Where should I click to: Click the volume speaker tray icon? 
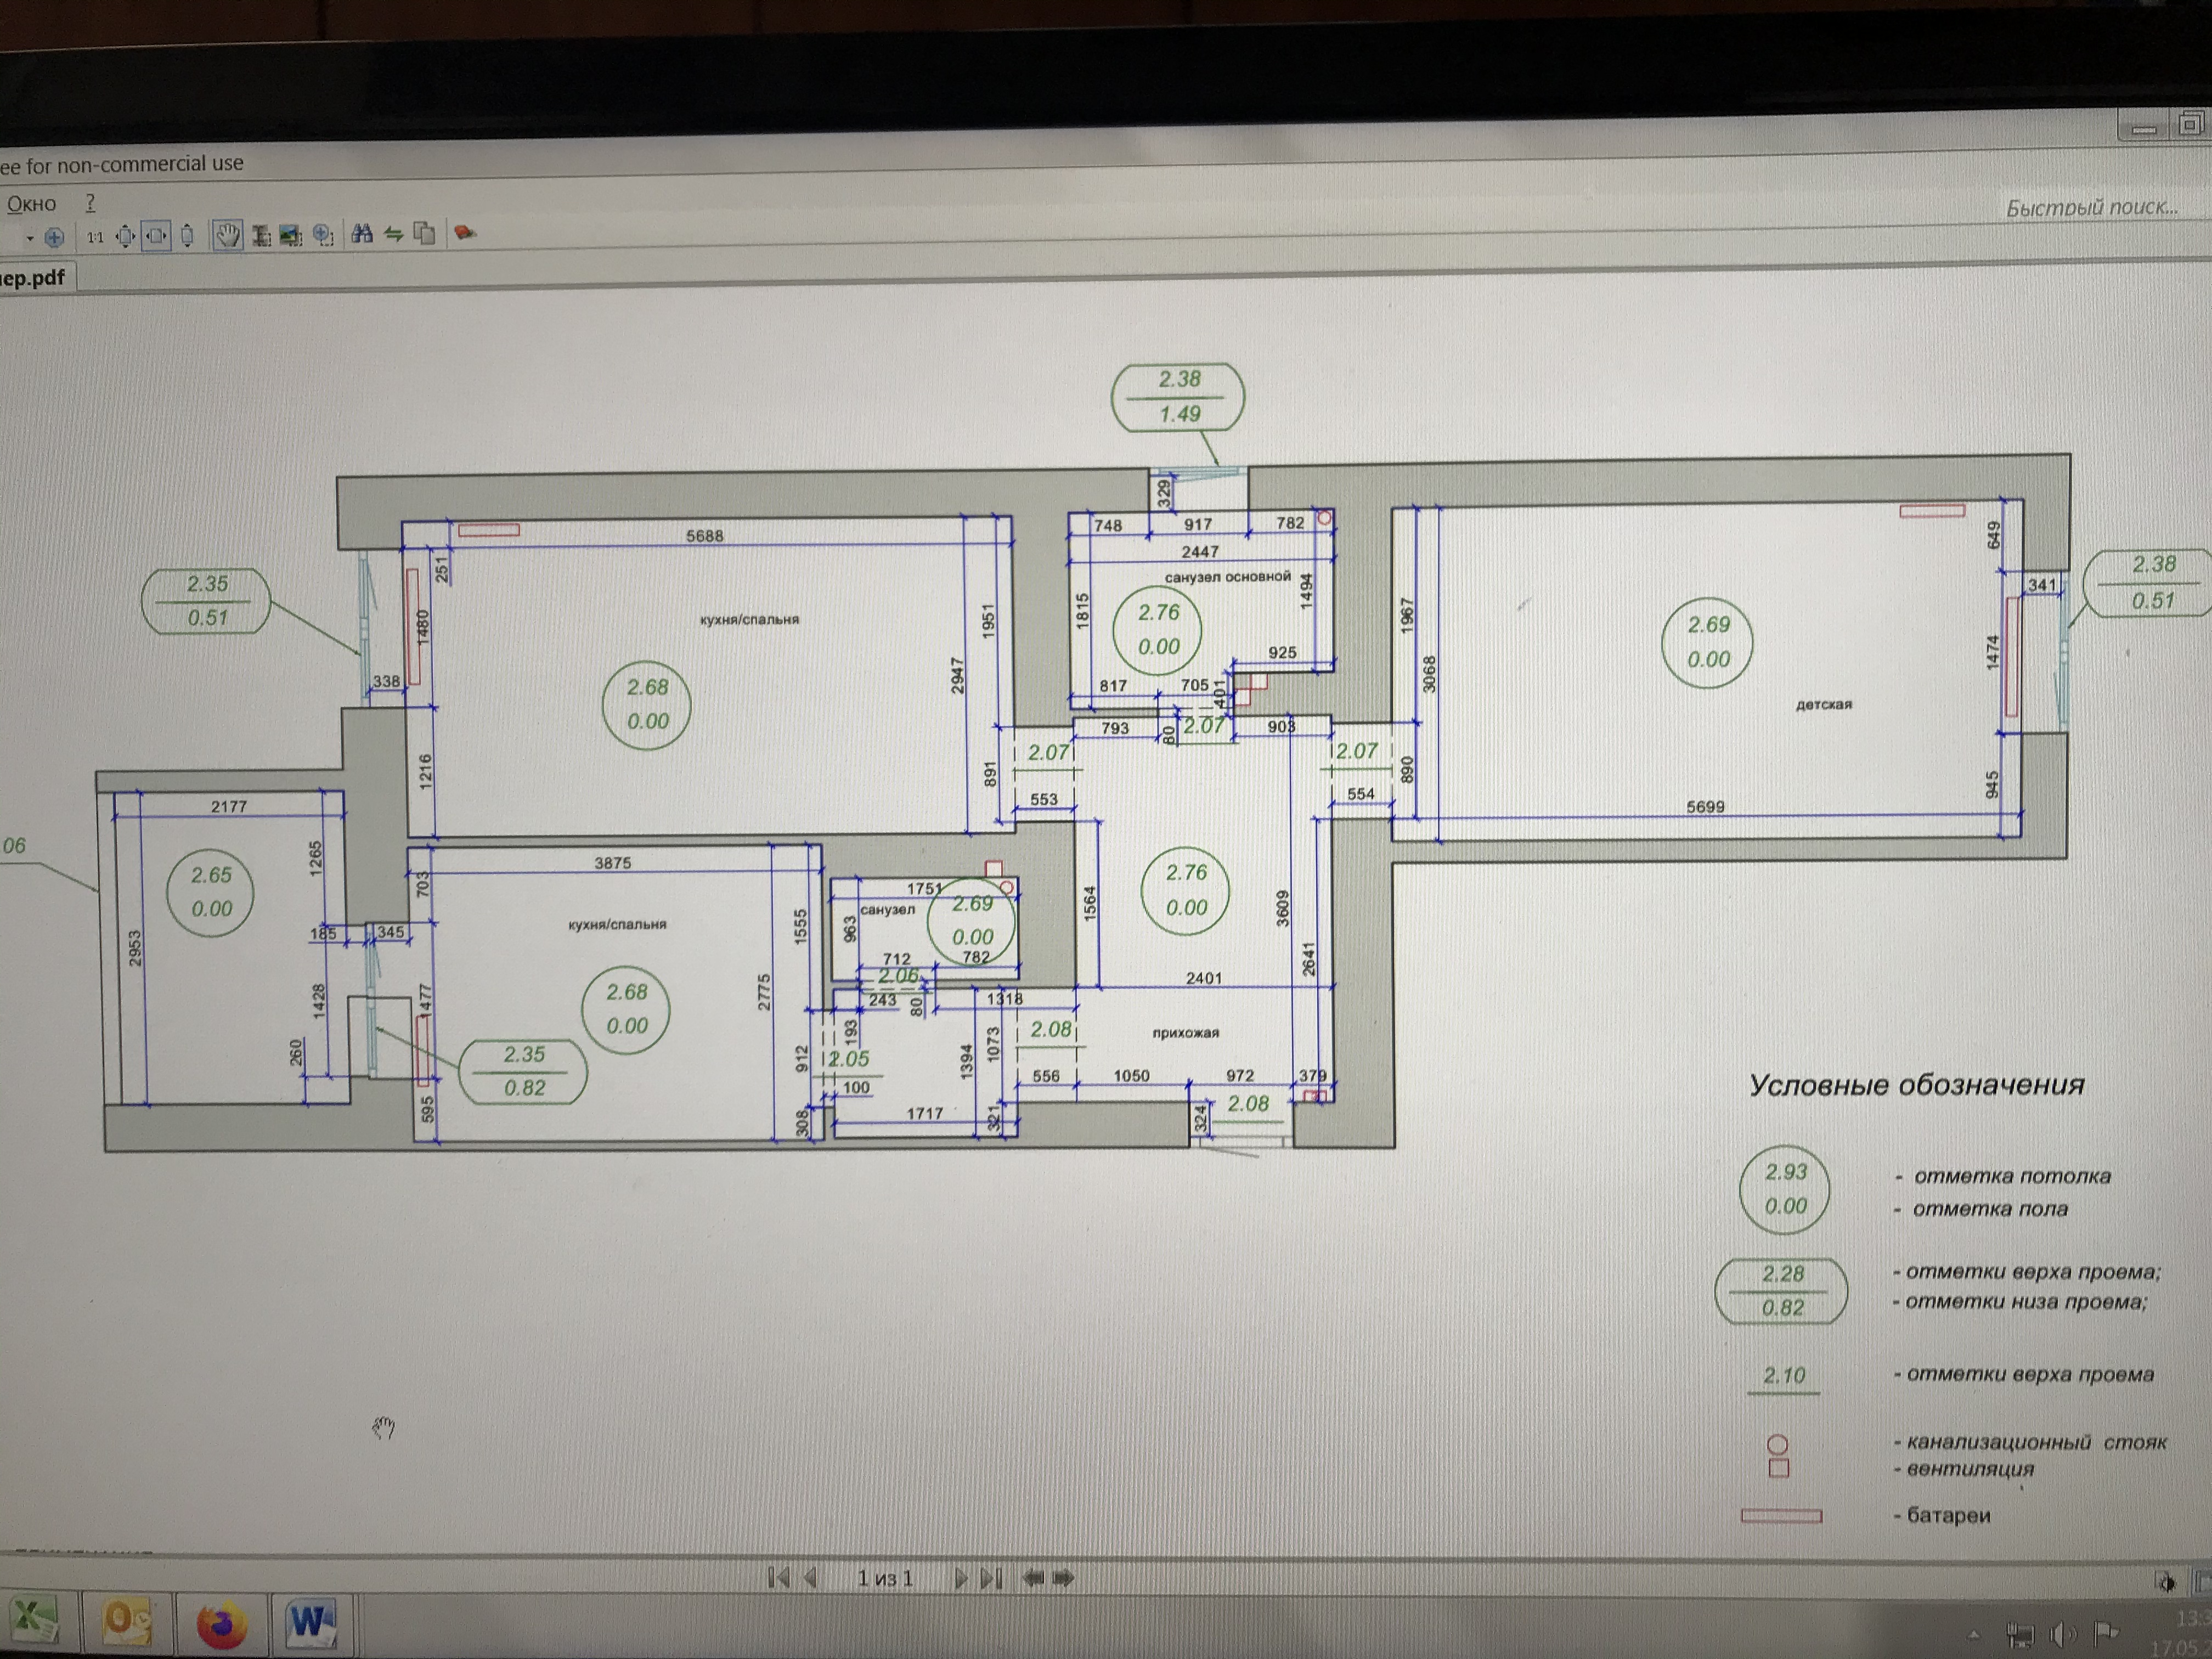click(x=2062, y=1636)
